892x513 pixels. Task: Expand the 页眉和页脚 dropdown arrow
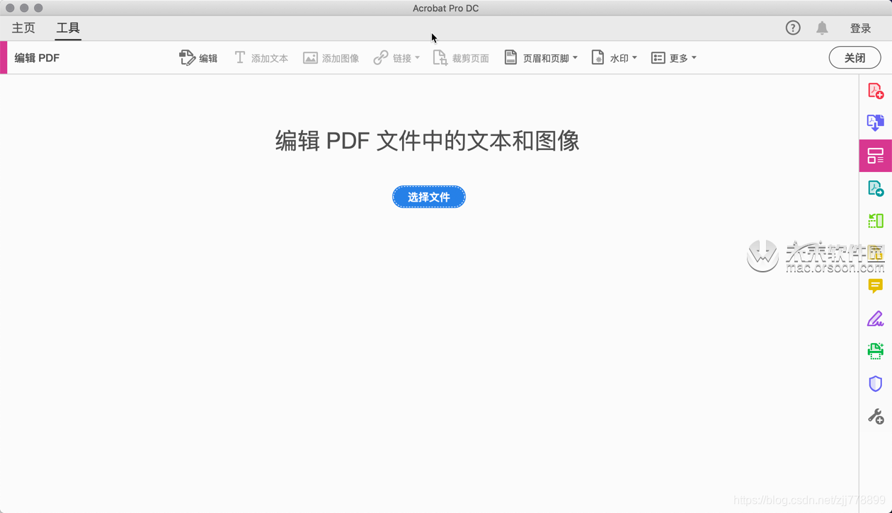pyautogui.click(x=575, y=58)
